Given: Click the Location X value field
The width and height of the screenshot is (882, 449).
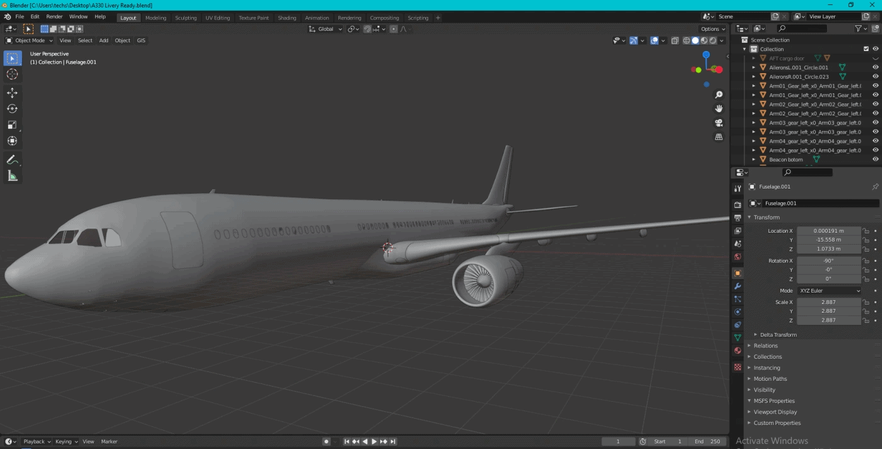Looking at the screenshot, I should pyautogui.click(x=828, y=231).
